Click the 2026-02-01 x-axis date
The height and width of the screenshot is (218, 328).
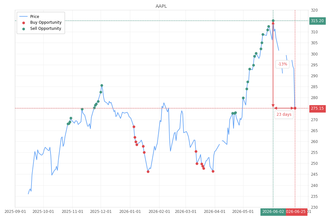tap(159, 212)
